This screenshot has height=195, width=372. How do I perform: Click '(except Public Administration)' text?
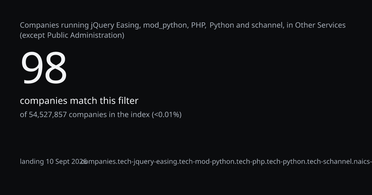[x=72, y=35]
